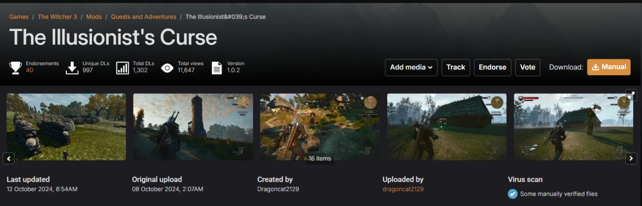This screenshot has height=206, width=642.
Task: Open monster fight screenshot thumbnail
Action: pos(574,127)
